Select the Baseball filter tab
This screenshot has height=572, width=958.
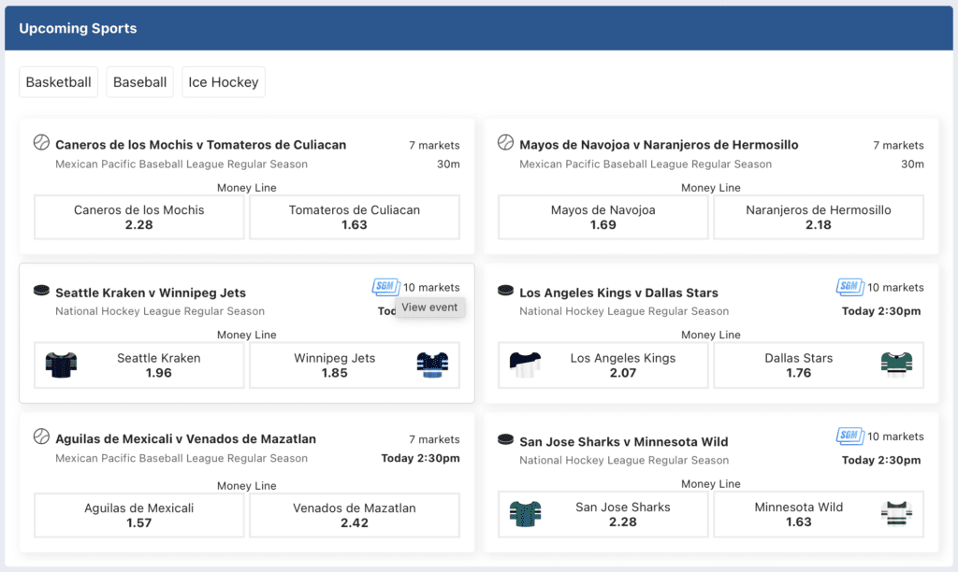click(x=140, y=82)
